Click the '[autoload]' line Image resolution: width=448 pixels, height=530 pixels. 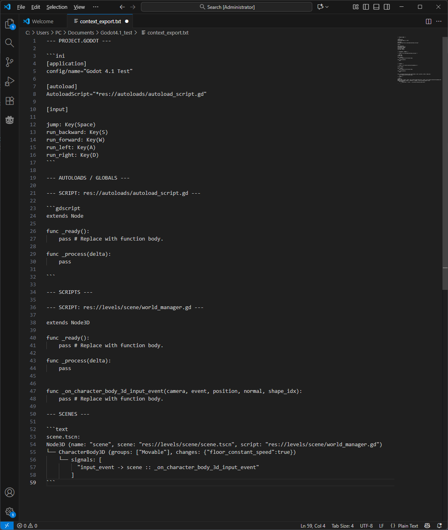point(62,86)
